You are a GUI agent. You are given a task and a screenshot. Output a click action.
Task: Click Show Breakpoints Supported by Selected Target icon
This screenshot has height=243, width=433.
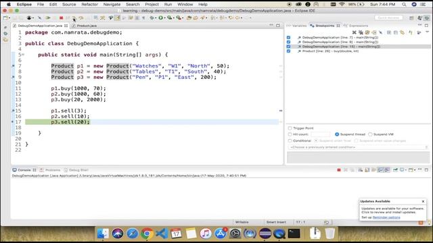pos(367,32)
